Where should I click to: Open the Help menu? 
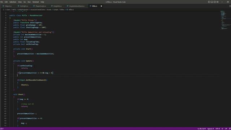(42, 2)
